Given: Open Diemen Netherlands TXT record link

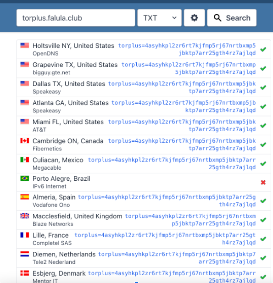Looking at the screenshot, I should [177, 258].
